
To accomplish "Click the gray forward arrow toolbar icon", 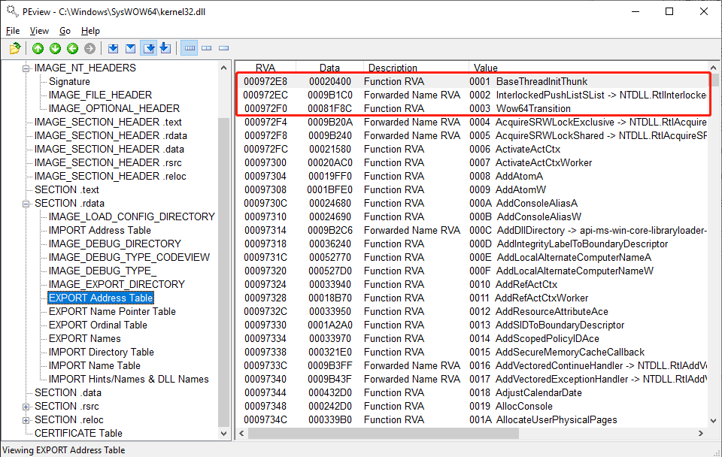I will (89, 49).
